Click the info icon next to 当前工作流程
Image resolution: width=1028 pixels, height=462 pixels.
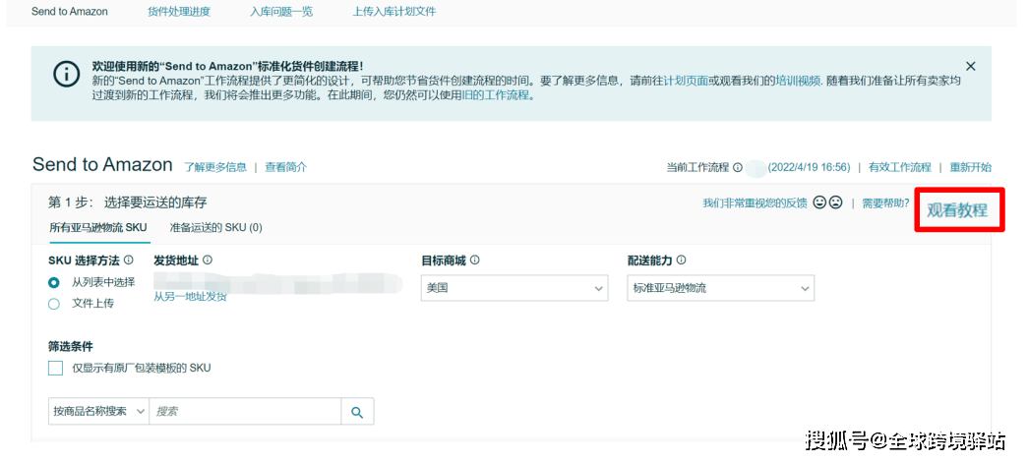(738, 167)
